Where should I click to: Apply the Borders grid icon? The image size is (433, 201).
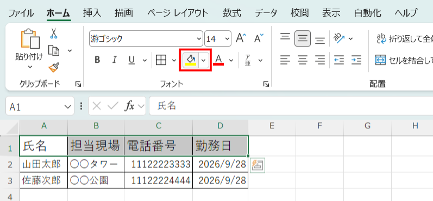click(161, 60)
